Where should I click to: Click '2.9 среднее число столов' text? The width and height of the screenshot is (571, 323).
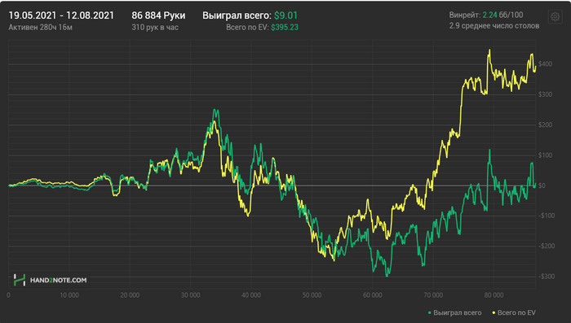click(x=494, y=26)
